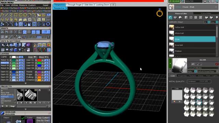Switch to the Looking Down tab
This screenshot has height=123, width=219.
point(103,4)
